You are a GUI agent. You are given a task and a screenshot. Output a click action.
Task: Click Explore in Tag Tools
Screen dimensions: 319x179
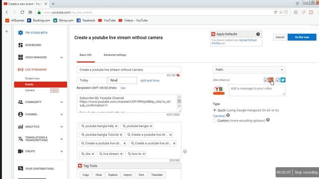113,175
